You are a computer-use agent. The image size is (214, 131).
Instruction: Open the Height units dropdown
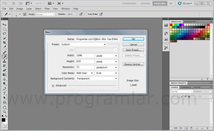click(x=106, y=62)
